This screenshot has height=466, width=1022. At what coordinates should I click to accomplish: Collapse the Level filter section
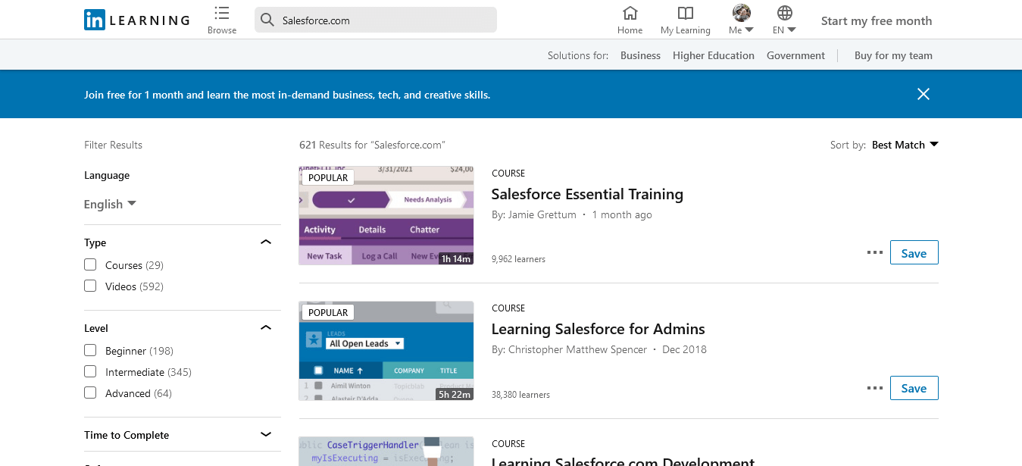[x=266, y=328]
